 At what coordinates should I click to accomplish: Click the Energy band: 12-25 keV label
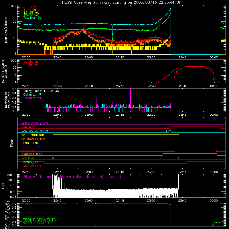[x=42, y=91]
